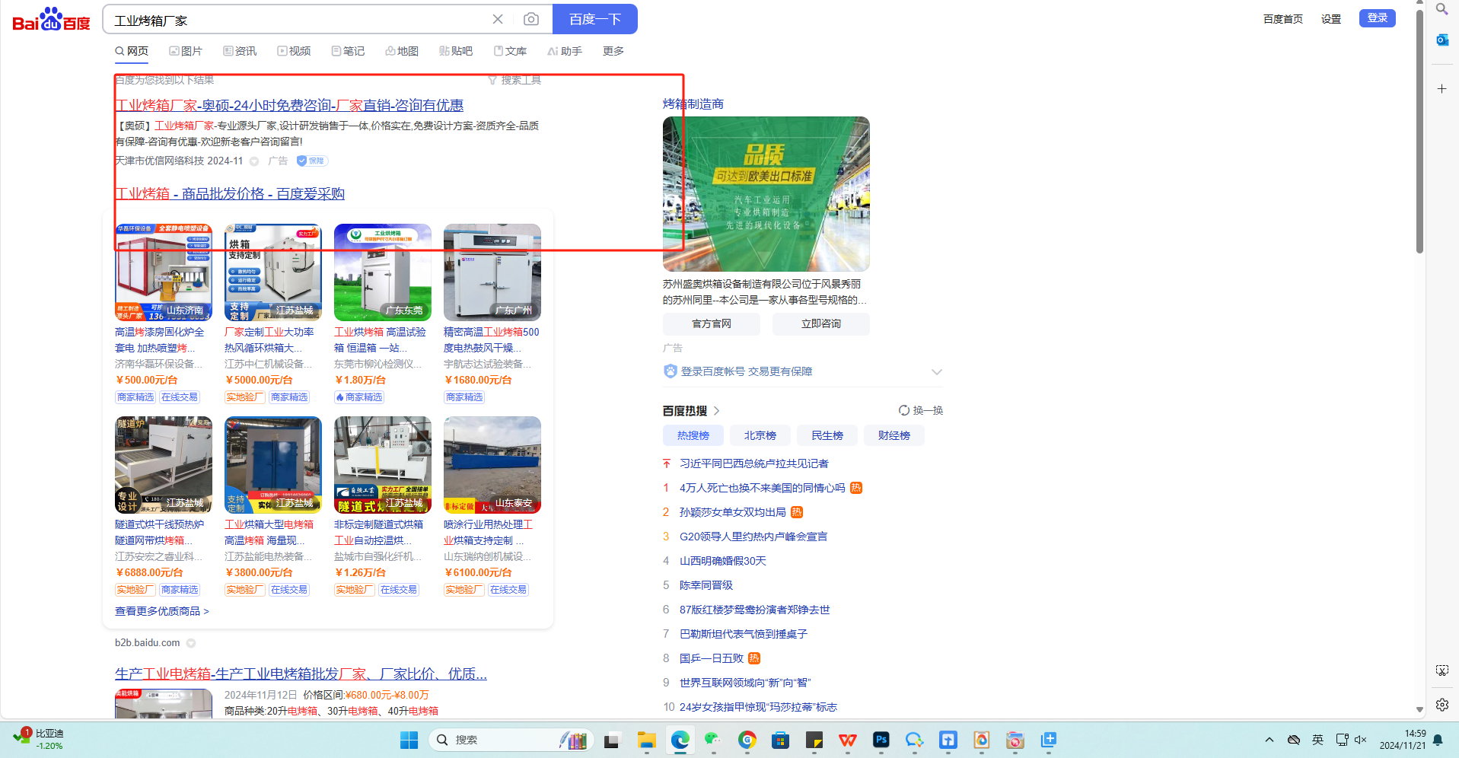The image size is (1459, 758).
Task: Open the 地图 tab
Action: click(x=402, y=51)
